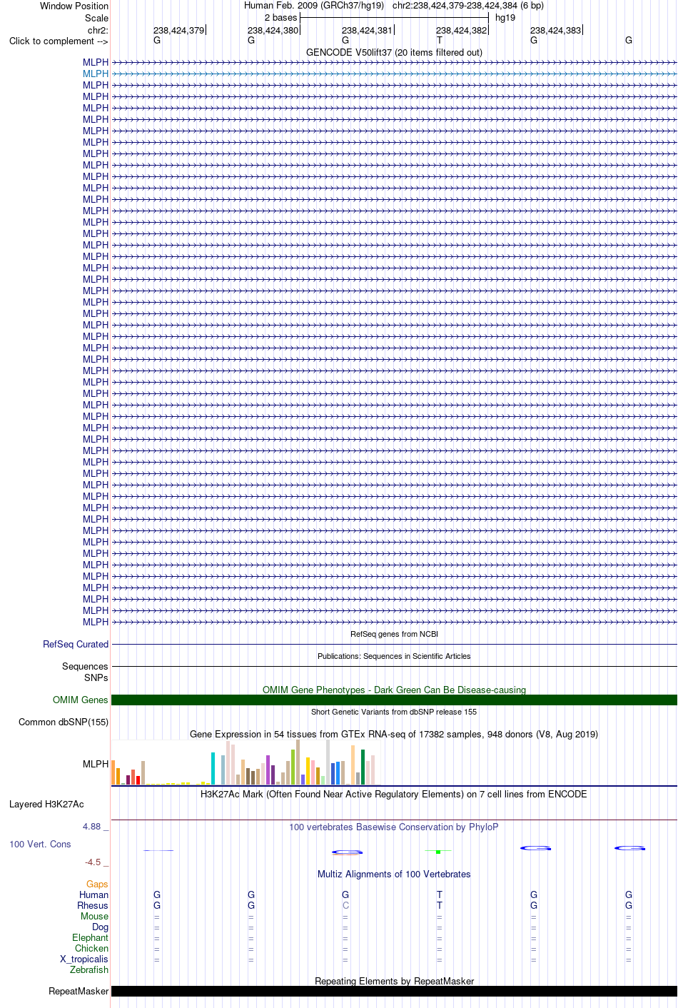Click the MLPH label beside GTEx bar chart

tap(96, 764)
